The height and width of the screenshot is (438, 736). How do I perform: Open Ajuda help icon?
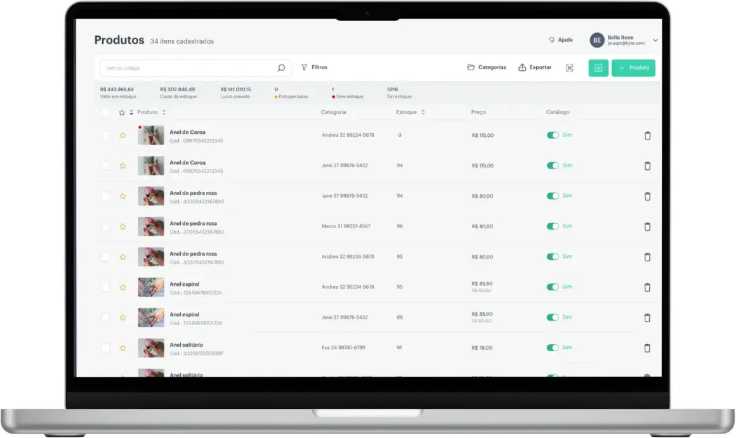[551, 40]
